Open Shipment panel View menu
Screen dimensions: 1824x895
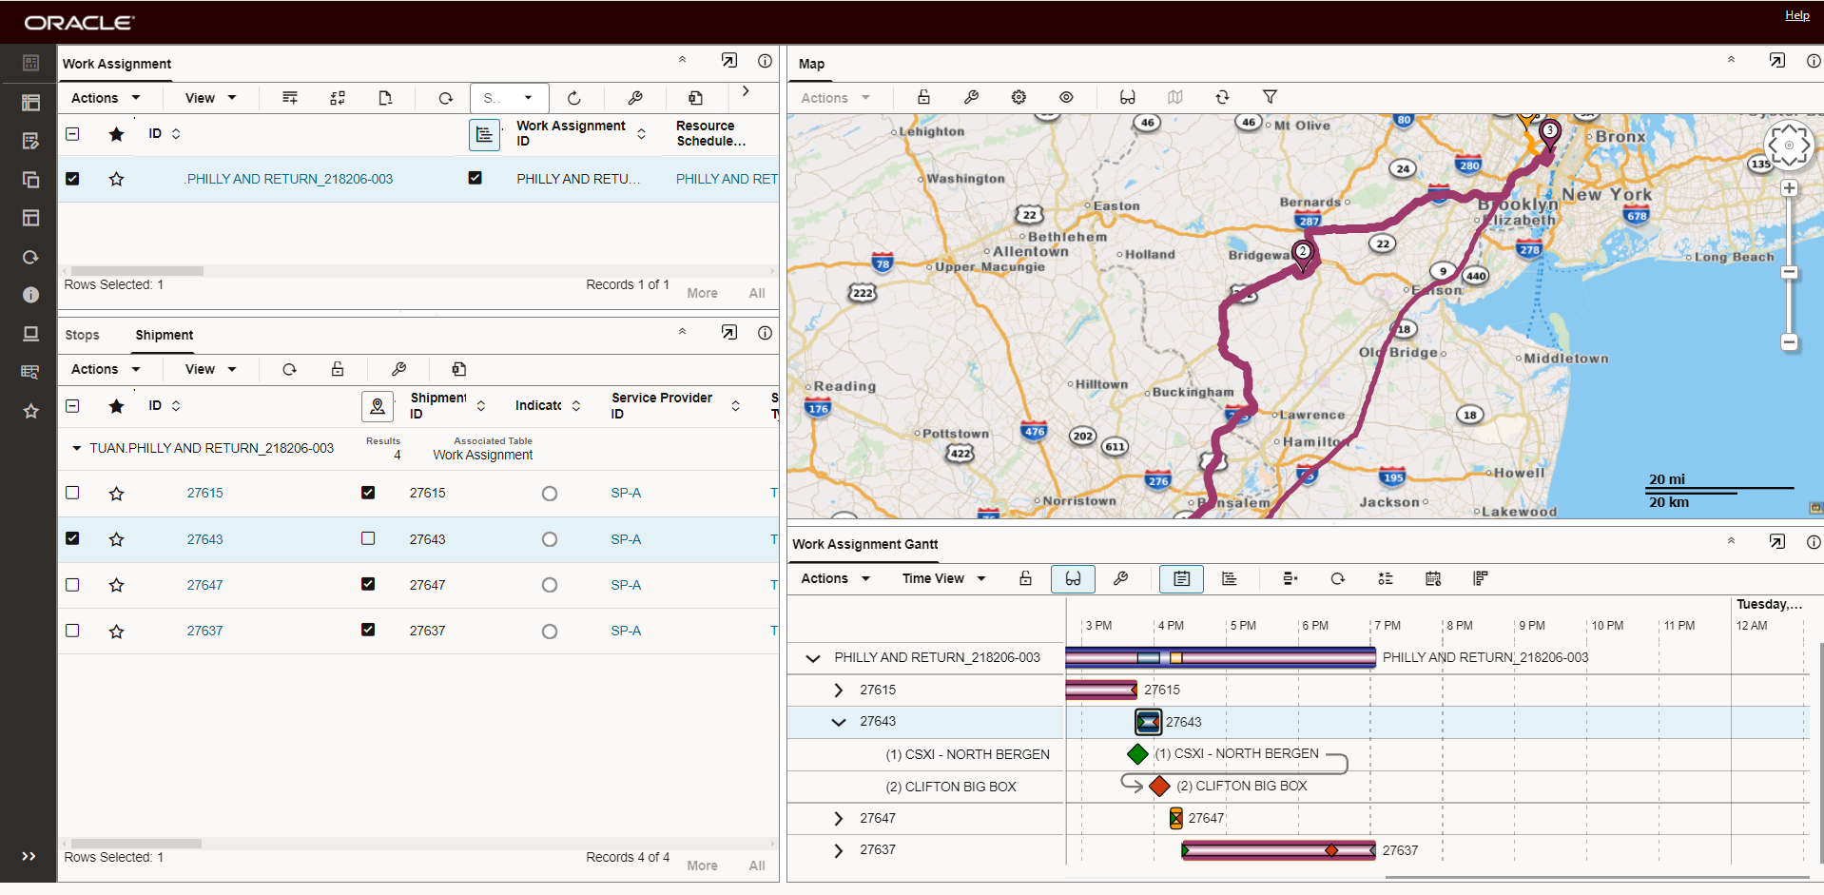pos(210,369)
